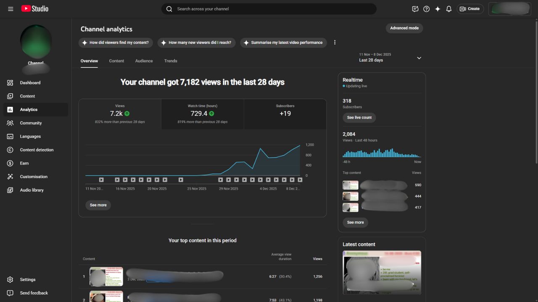Click the notifications bell icon
This screenshot has height=302, width=538.
[x=448, y=8]
